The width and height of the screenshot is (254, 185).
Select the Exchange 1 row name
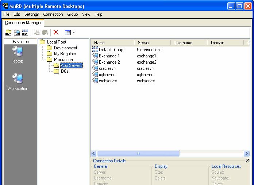tap(109, 56)
